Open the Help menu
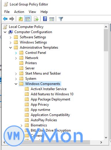 click(44, 12)
